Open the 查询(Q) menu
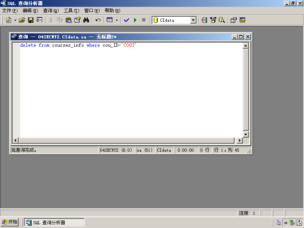 click(x=51, y=11)
